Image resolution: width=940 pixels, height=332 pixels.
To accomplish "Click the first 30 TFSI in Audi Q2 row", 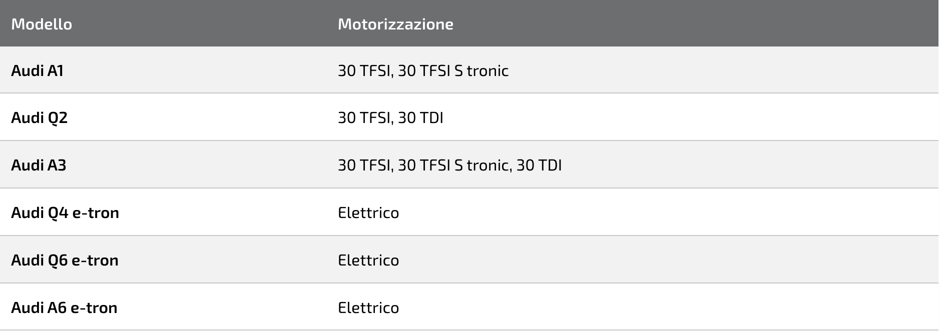I will [x=364, y=117].
